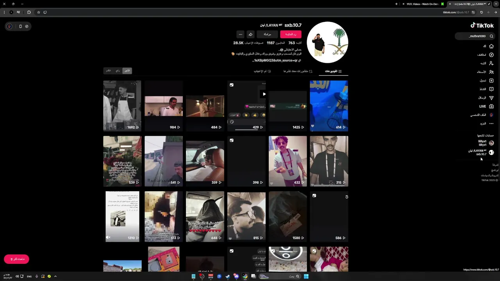500x281 pixels.
Task: Open the Following person icon in sidebar
Action: pos(491,63)
